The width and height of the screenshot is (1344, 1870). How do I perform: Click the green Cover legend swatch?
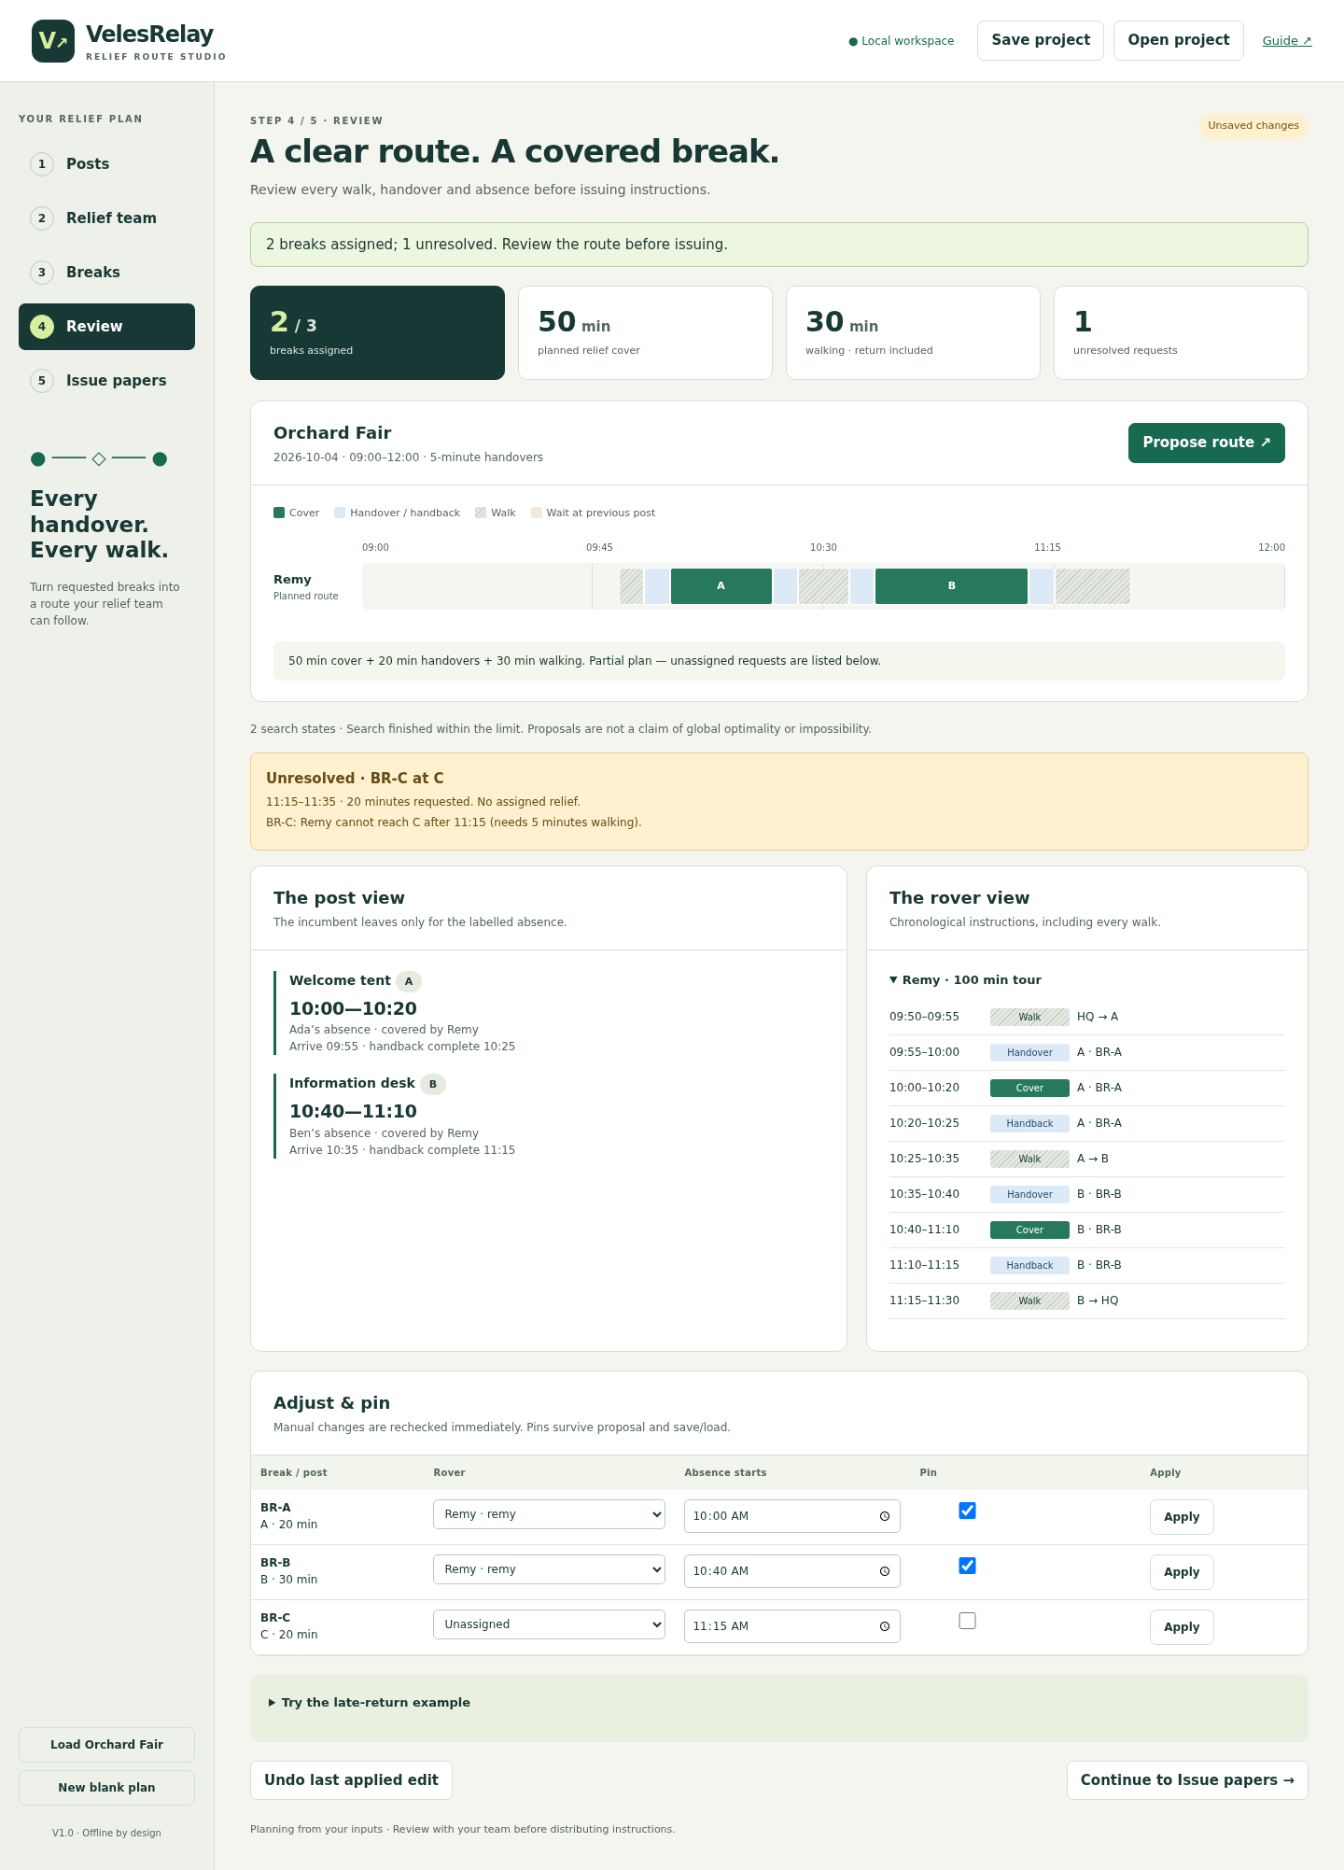279,513
